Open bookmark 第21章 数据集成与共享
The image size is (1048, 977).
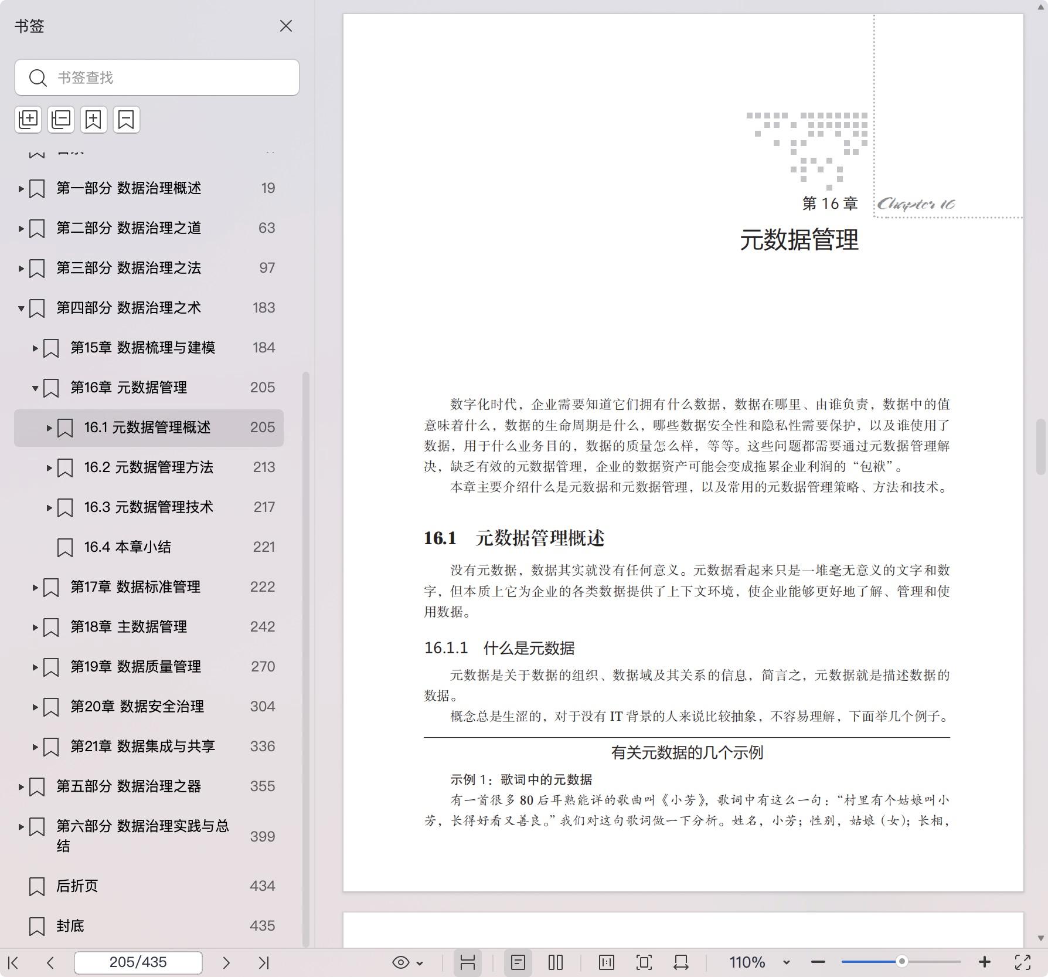click(x=142, y=747)
